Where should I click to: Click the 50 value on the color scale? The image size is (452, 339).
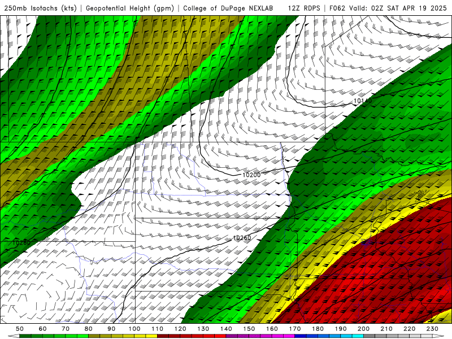point(20,329)
